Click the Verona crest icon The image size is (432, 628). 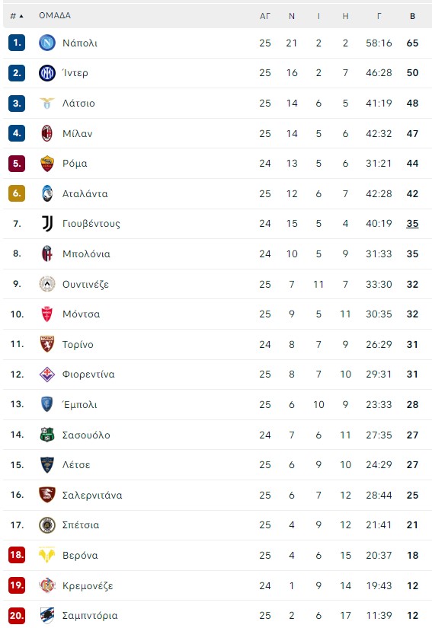47,555
